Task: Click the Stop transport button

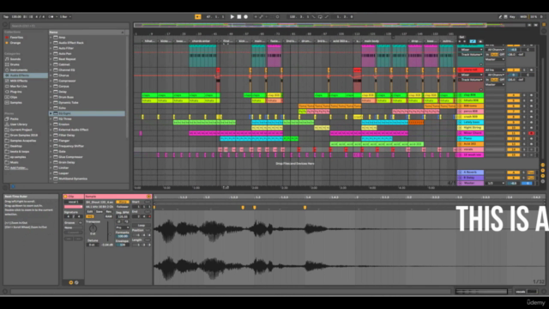Action: (239, 17)
